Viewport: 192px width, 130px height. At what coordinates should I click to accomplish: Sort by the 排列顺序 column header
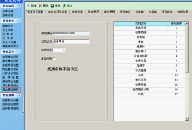[x=176, y=23]
